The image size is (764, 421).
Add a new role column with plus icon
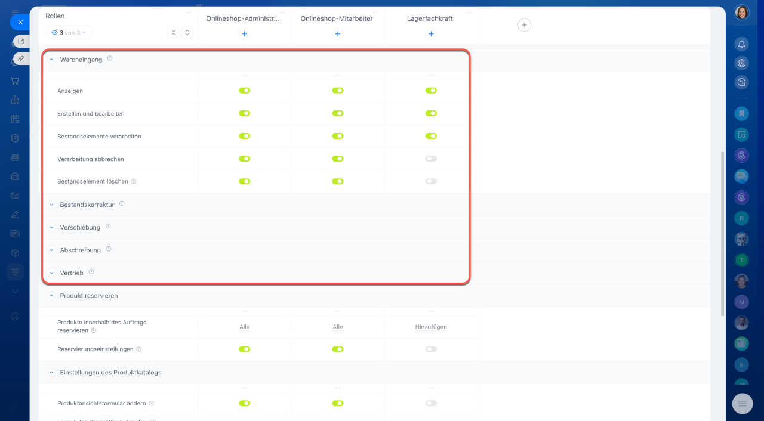[x=524, y=25]
